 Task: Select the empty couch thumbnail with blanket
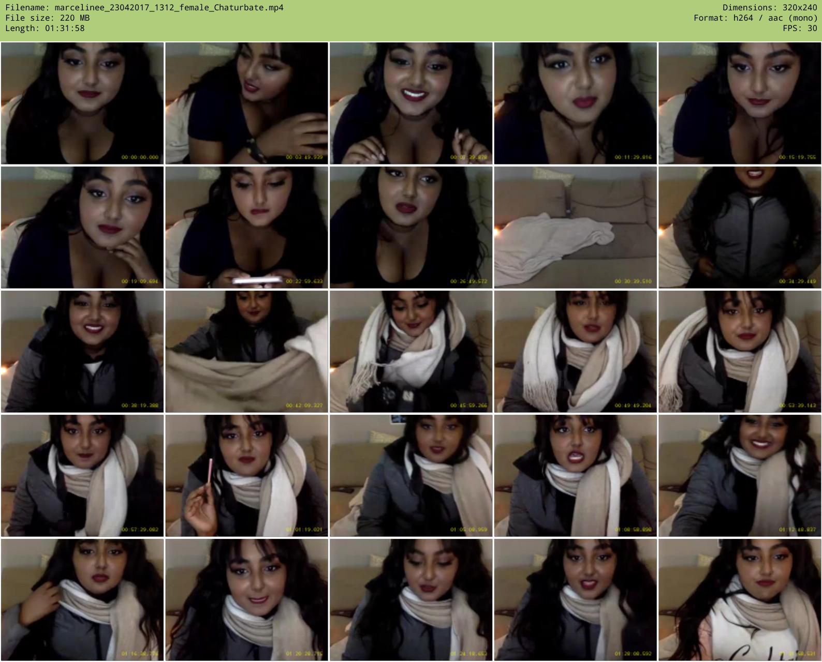coord(575,227)
